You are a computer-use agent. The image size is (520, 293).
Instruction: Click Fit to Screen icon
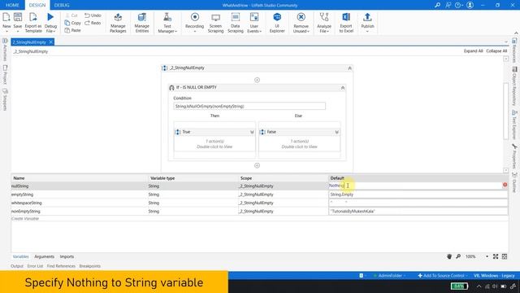pyautogui.click(x=496, y=256)
